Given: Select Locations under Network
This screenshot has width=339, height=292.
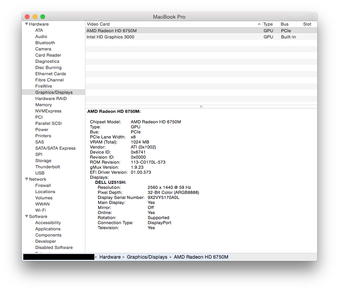Looking at the screenshot, I should coord(45,192).
